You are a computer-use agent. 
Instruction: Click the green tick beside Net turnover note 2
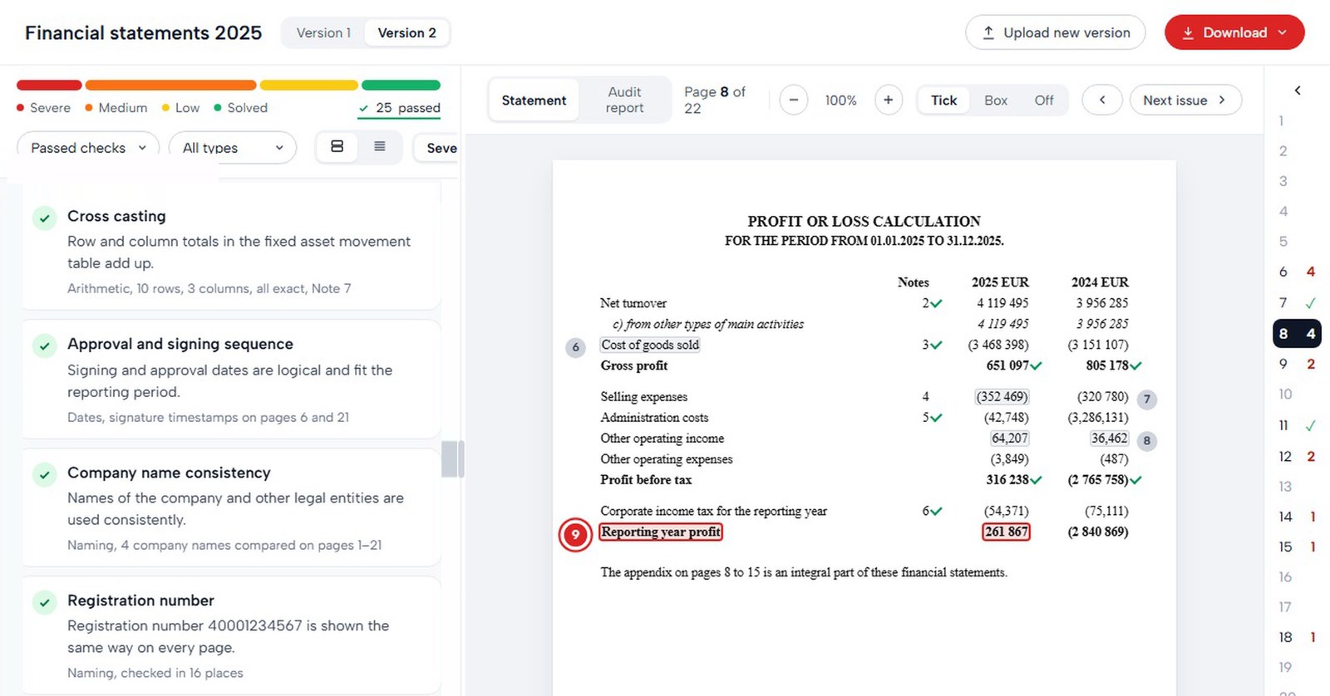(x=936, y=304)
